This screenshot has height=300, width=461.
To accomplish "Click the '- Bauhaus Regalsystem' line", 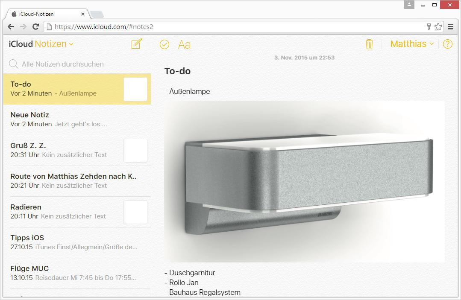I will pos(203,292).
